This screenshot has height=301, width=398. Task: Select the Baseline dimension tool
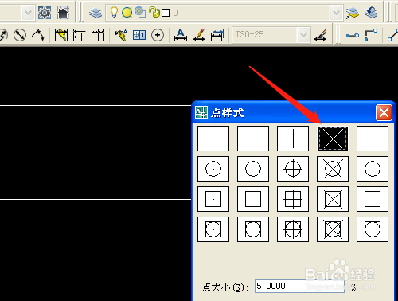coord(79,35)
